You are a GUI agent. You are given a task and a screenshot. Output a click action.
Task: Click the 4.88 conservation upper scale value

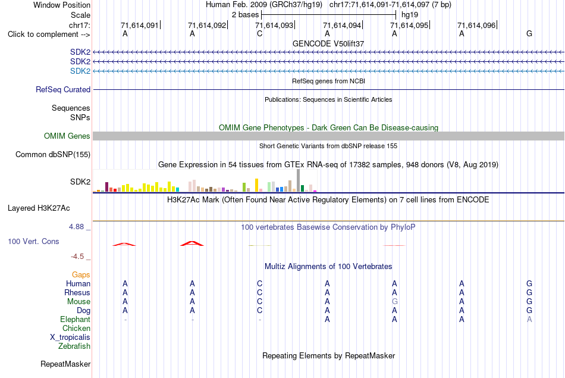pyautogui.click(x=76, y=227)
